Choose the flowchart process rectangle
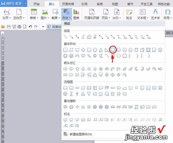Viewport: 173px width, 143px height. click(x=65, y=88)
